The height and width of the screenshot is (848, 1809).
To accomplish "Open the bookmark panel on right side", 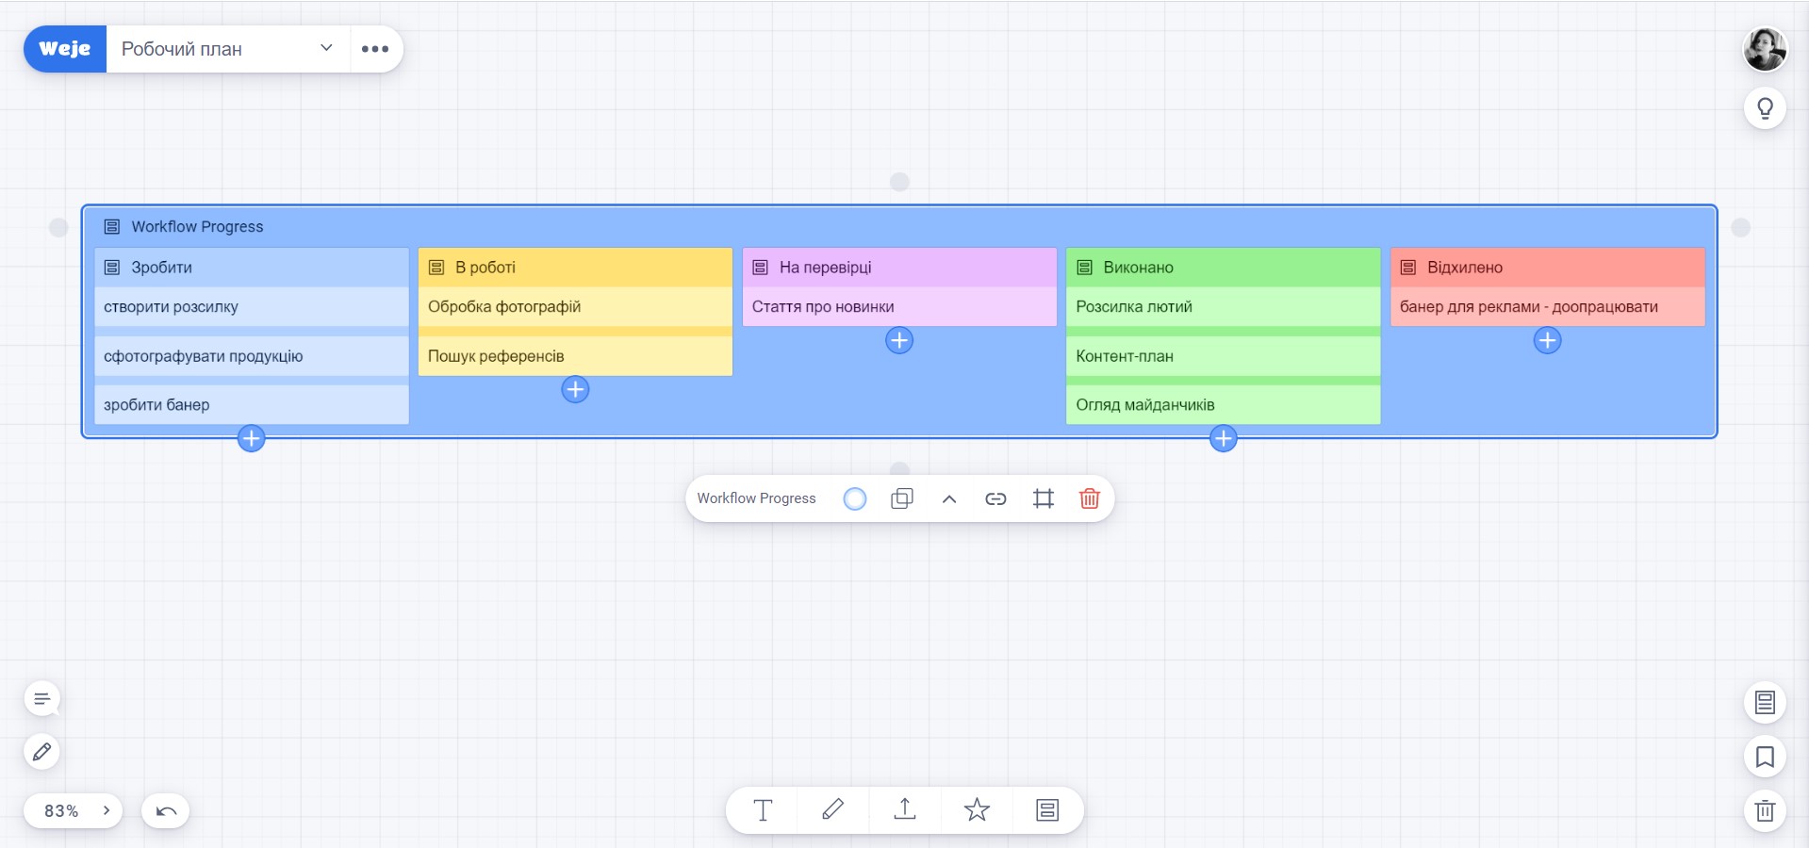I will (x=1765, y=757).
